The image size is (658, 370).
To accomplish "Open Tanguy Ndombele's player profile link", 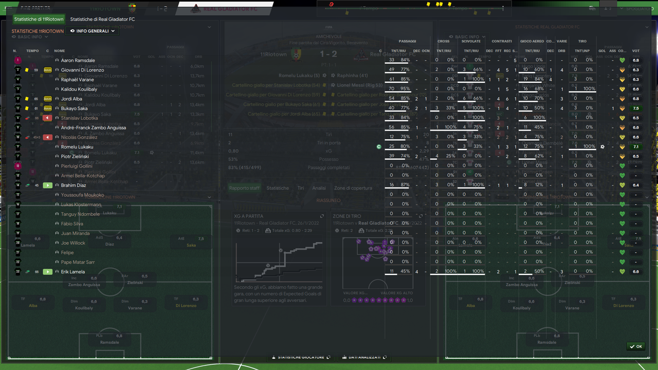I will [x=80, y=214].
